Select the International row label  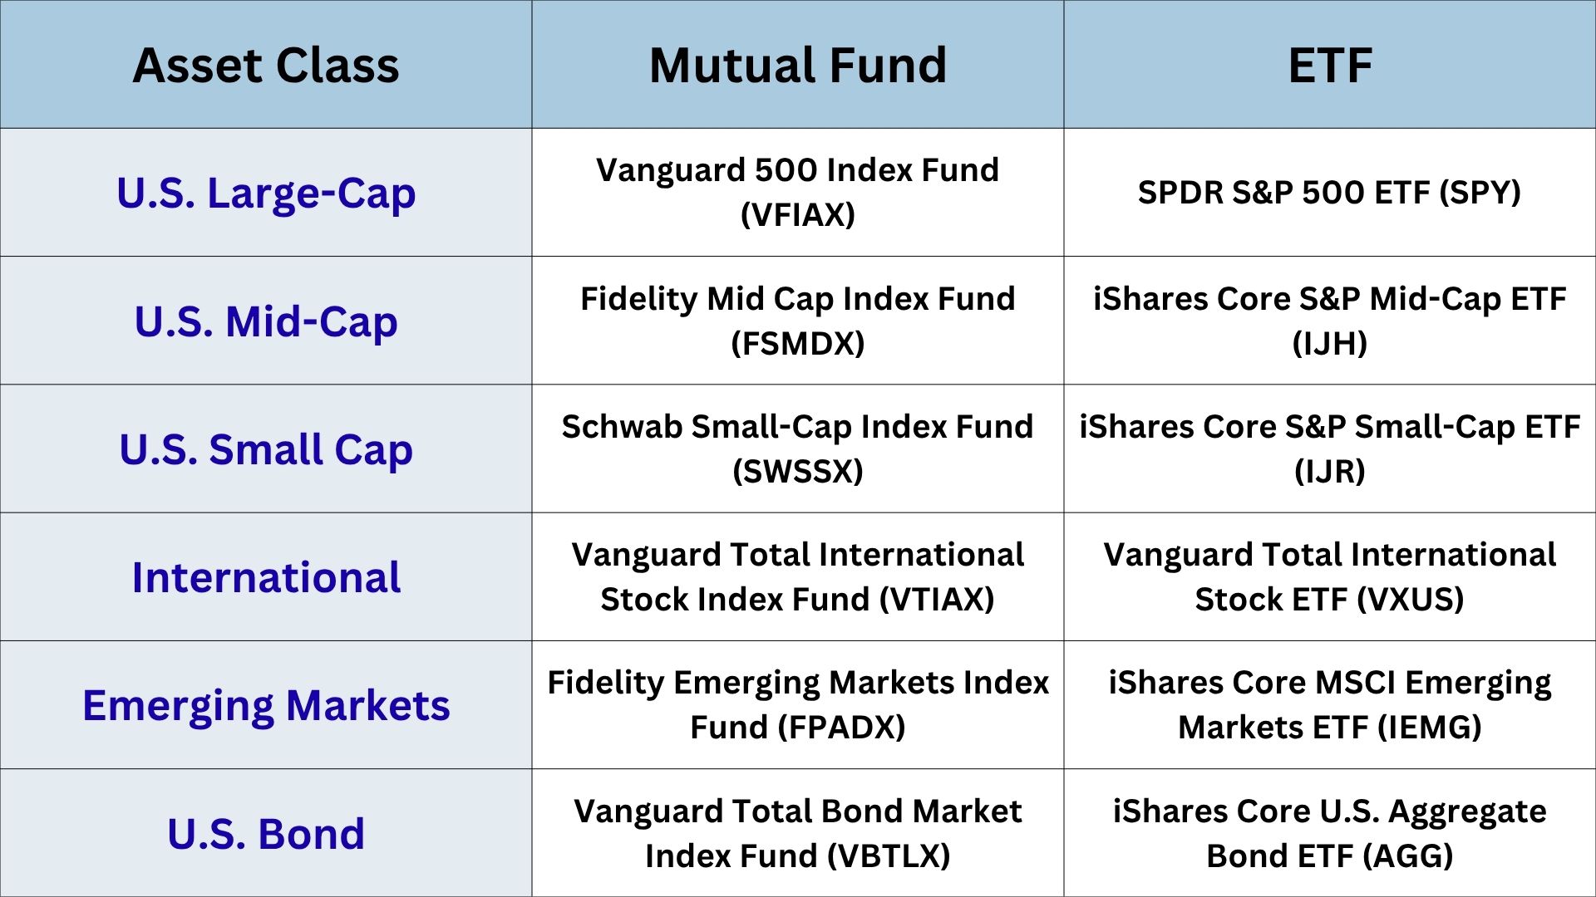coord(266,577)
